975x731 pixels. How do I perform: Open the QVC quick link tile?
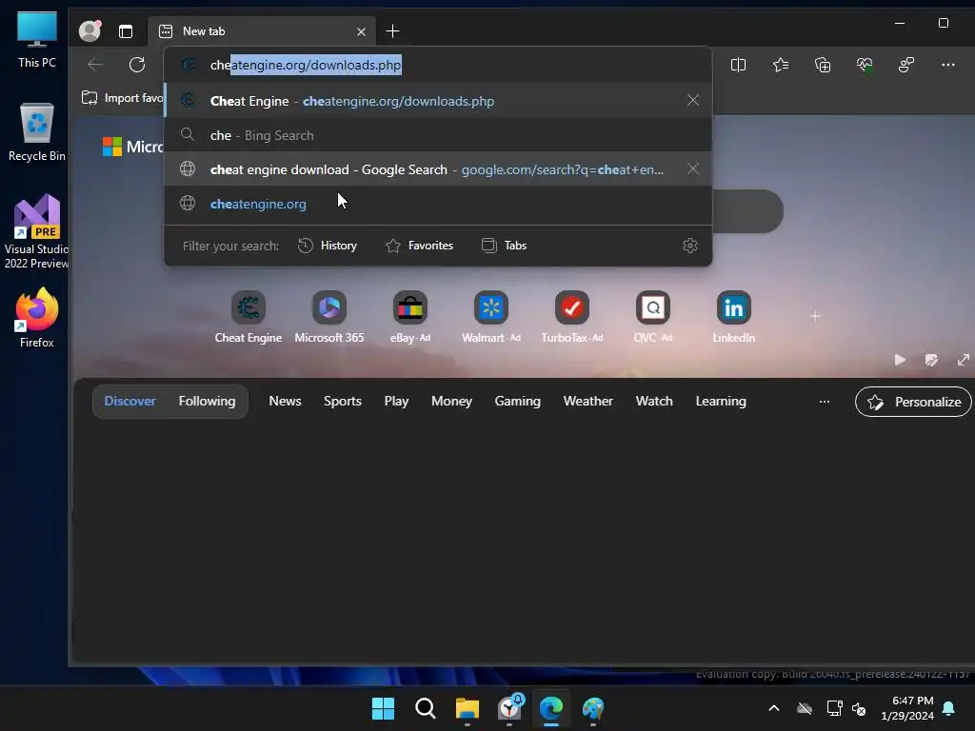(652, 317)
